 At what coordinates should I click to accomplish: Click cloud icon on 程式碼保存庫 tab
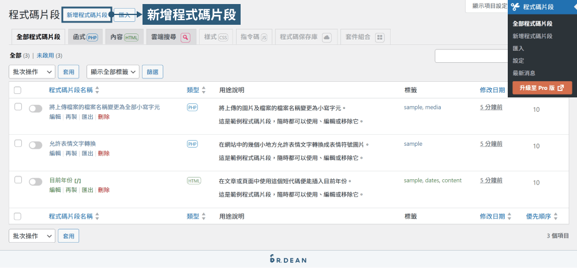click(327, 37)
